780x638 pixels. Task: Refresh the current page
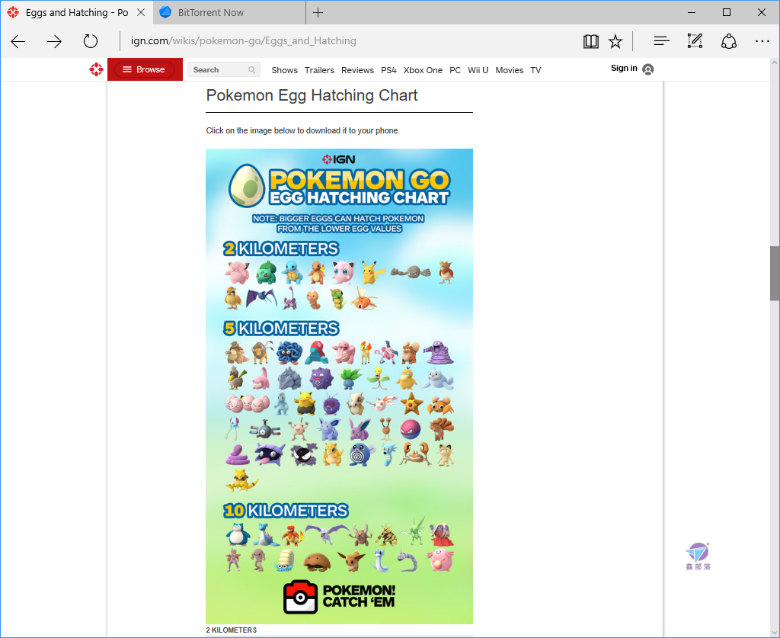coord(91,41)
